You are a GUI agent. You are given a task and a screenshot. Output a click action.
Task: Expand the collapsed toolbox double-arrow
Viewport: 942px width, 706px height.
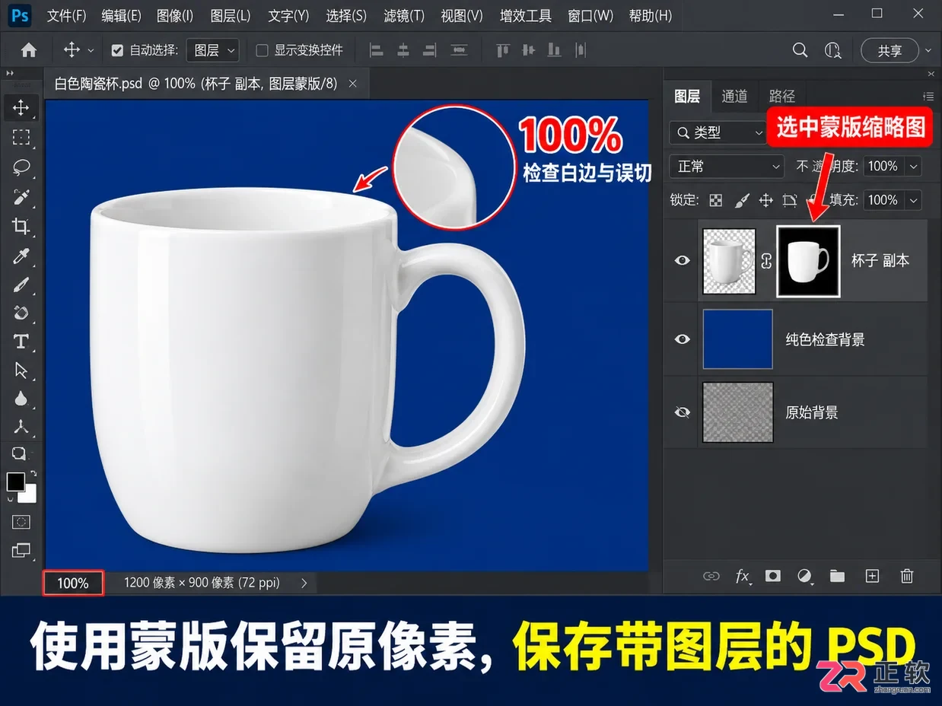click(10, 73)
